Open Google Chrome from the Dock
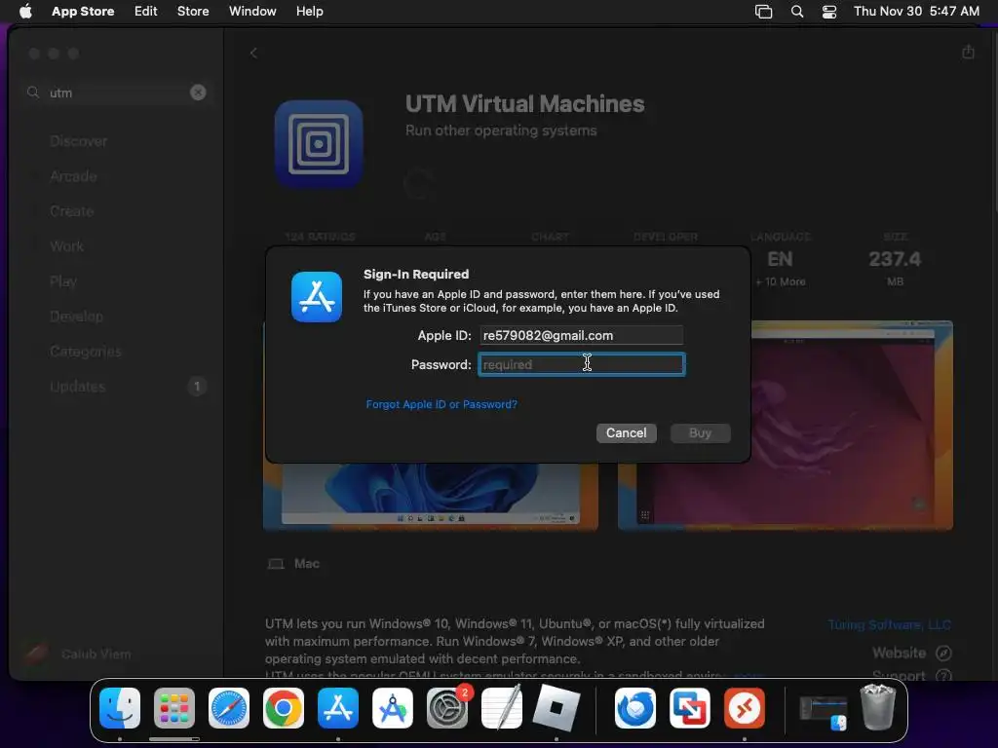The height and width of the screenshot is (748, 998). (284, 708)
